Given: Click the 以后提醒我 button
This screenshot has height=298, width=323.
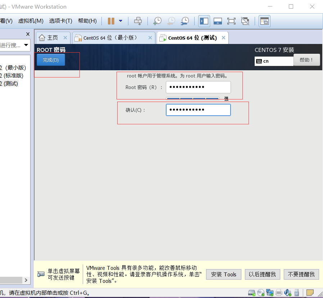Looking at the screenshot, I should (262, 275).
